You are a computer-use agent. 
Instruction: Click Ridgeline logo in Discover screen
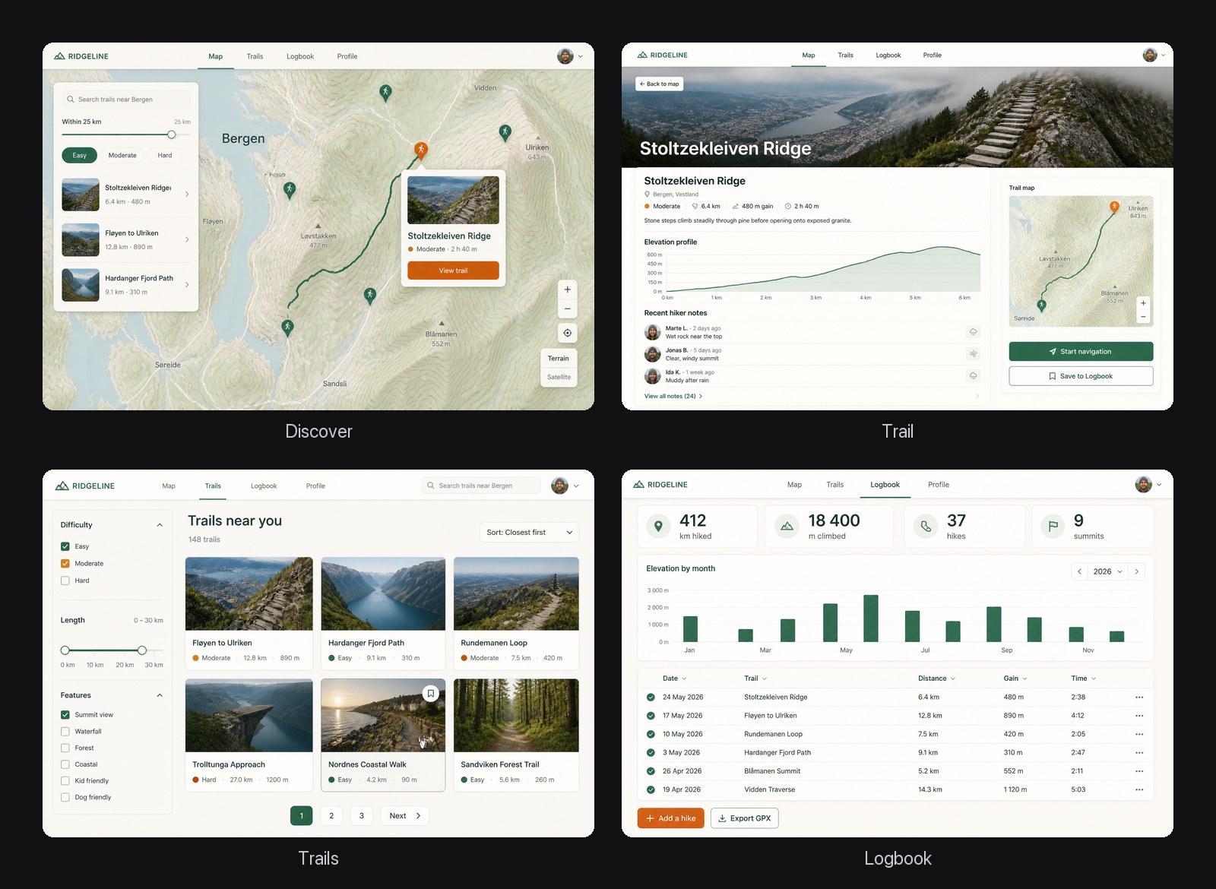[x=81, y=56]
